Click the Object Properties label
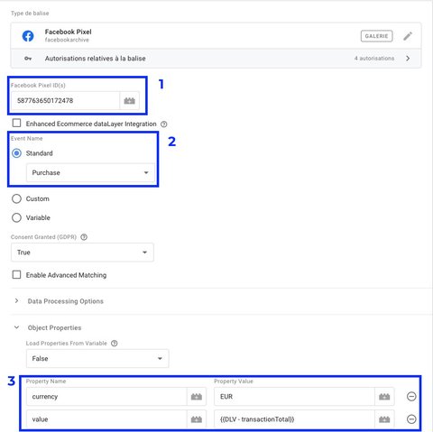 point(54,327)
